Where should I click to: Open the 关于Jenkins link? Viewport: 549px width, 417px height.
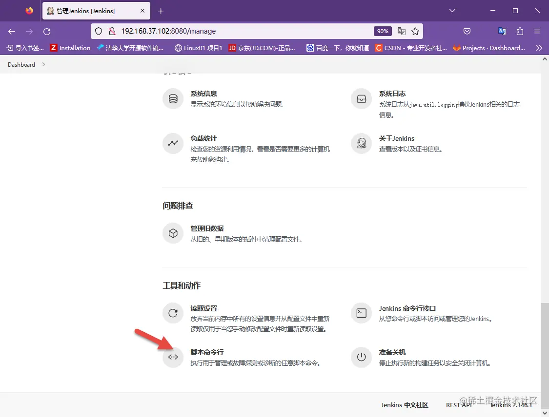[397, 138]
